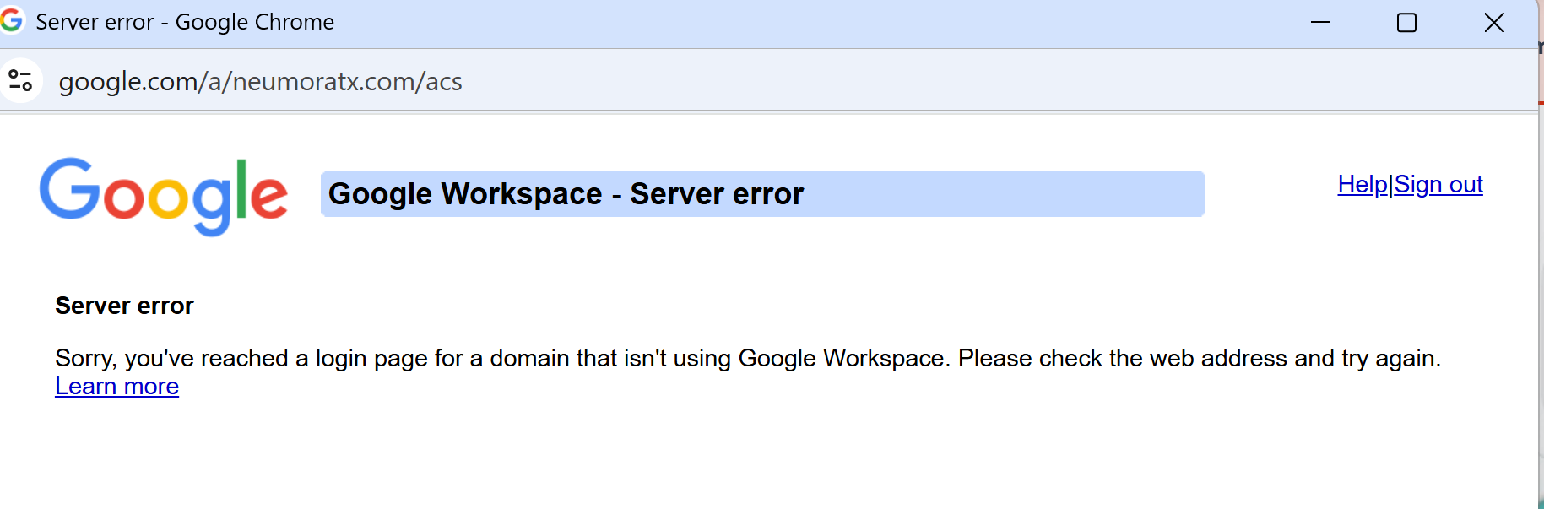Viewport: 1544px width, 509px height.
Task: Click the "Server error - Google Chrome" window title
Action: point(185,22)
